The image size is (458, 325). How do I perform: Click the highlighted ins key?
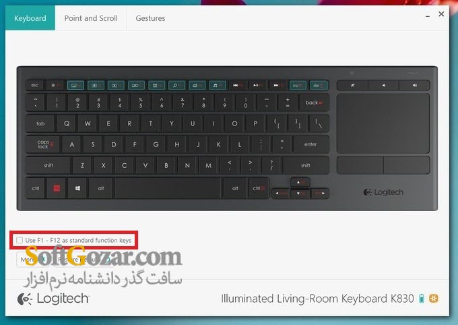tap(298, 86)
